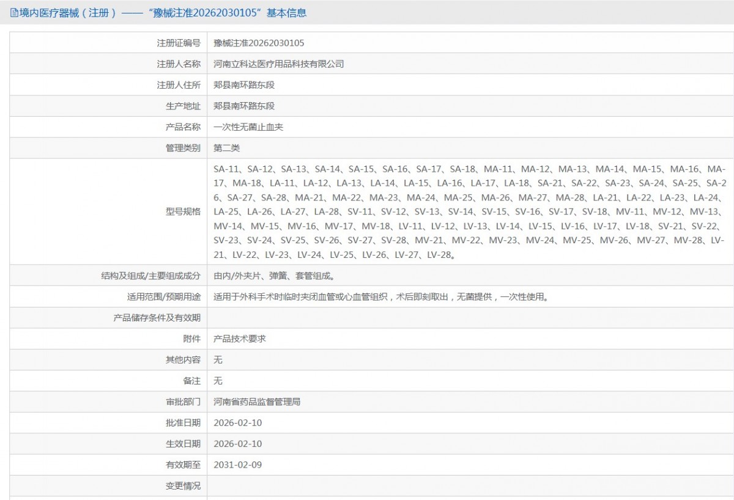Open the 产品技术要求 attachment
Screen dimensions: 734x500
(x=240, y=339)
